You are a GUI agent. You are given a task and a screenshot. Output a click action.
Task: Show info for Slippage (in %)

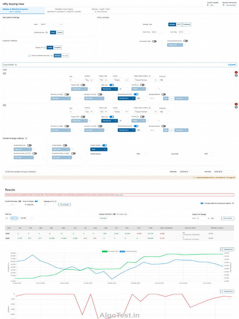(55, 202)
